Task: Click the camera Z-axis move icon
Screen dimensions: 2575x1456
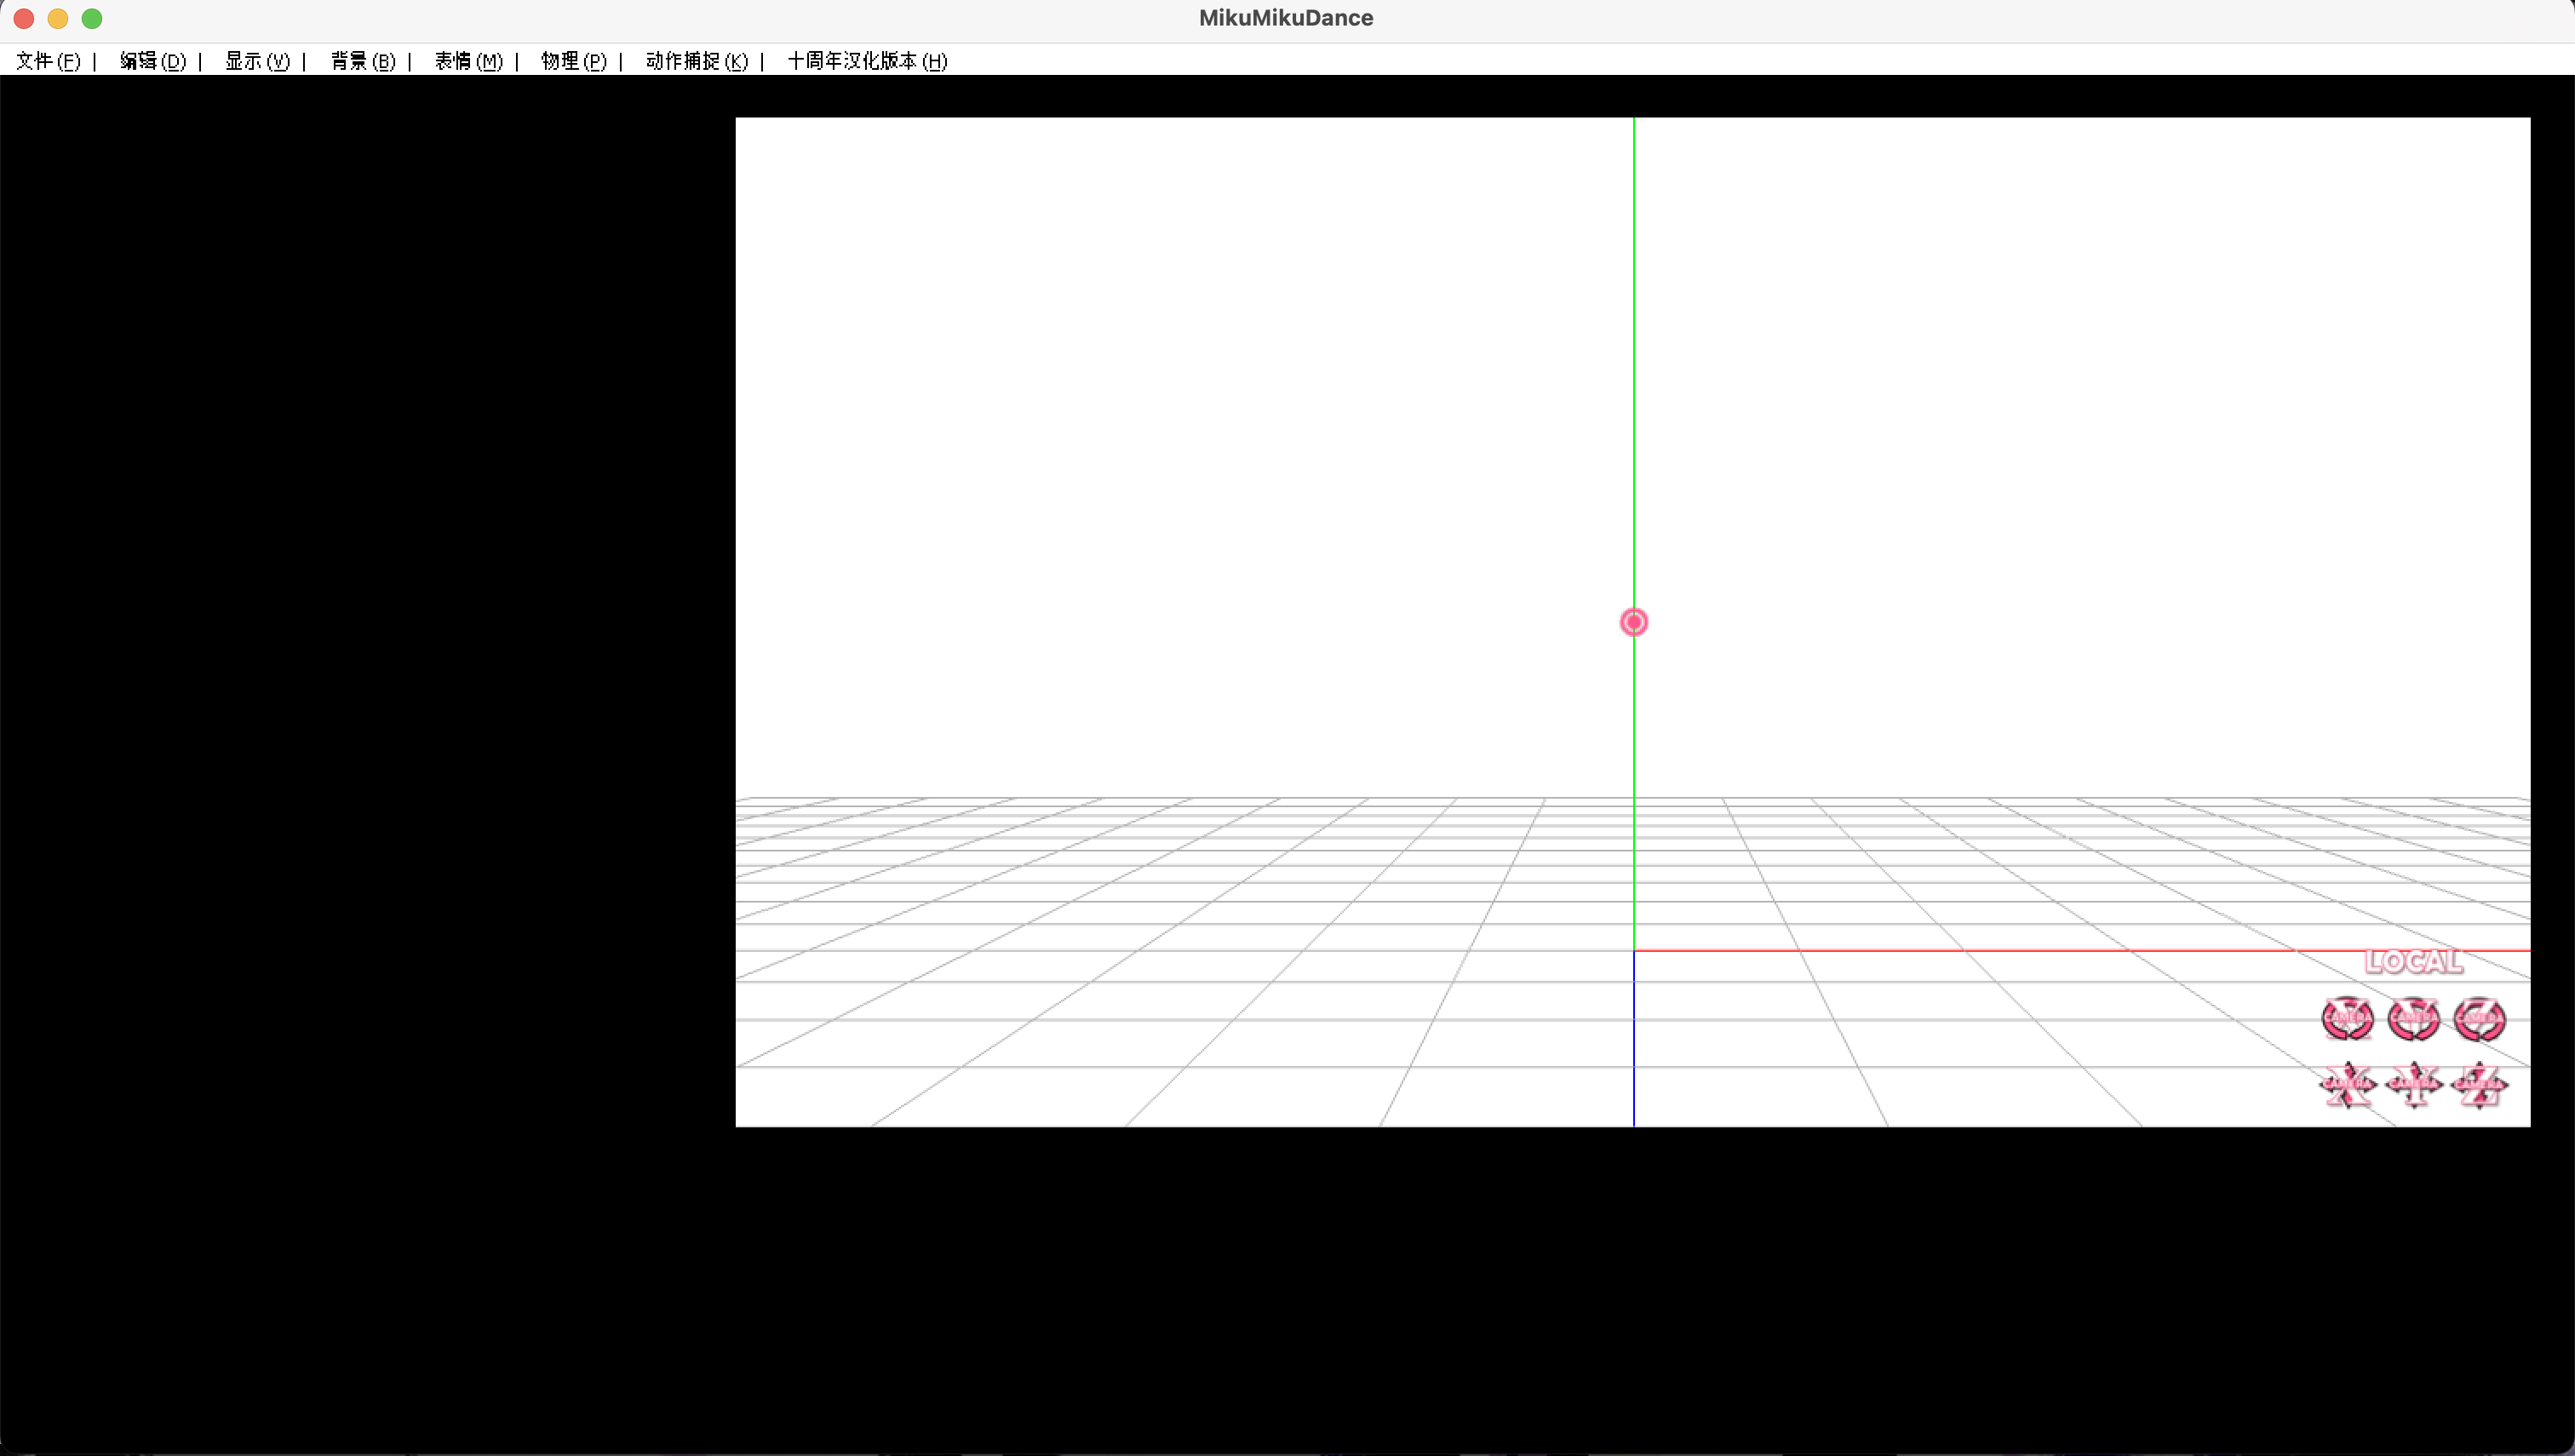Action: click(2479, 1084)
